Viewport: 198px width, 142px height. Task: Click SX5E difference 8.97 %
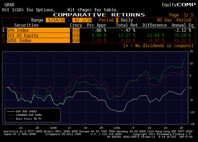tap(157, 41)
